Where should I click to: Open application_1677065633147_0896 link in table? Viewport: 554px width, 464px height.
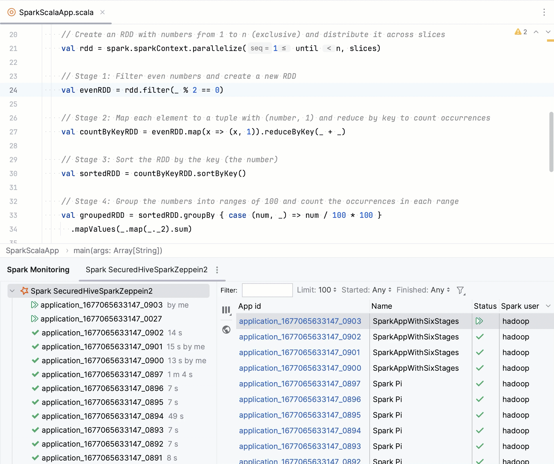(x=300, y=399)
